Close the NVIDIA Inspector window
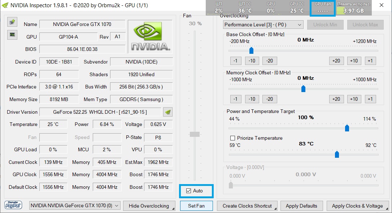The image size is (392, 213). click(x=382, y=5)
